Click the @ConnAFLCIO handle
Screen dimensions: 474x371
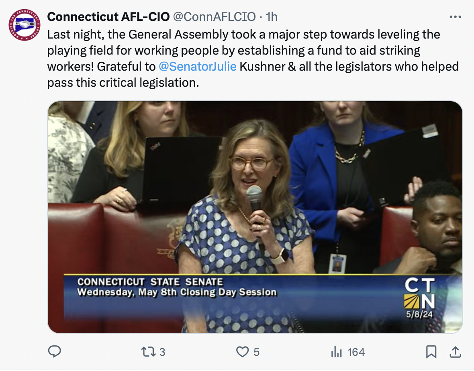[214, 17]
